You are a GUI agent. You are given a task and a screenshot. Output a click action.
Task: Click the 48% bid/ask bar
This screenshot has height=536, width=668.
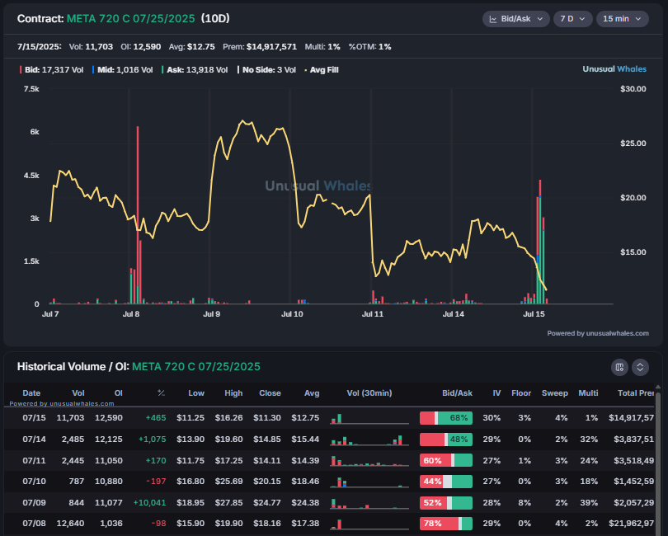(446, 440)
